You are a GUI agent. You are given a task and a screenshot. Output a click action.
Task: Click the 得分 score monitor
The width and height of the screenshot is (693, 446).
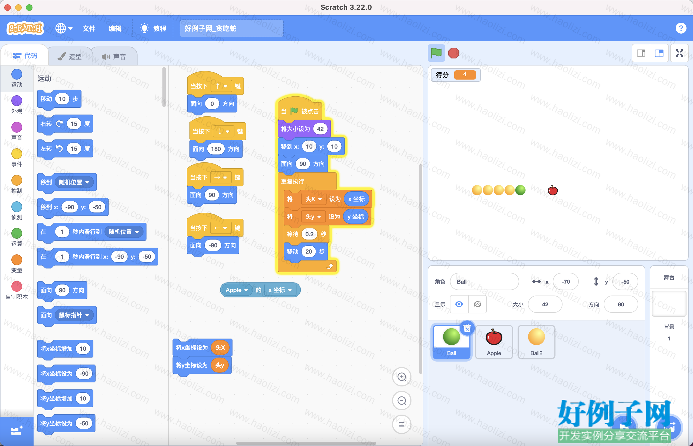pyautogui.click(x=456, y=75)
